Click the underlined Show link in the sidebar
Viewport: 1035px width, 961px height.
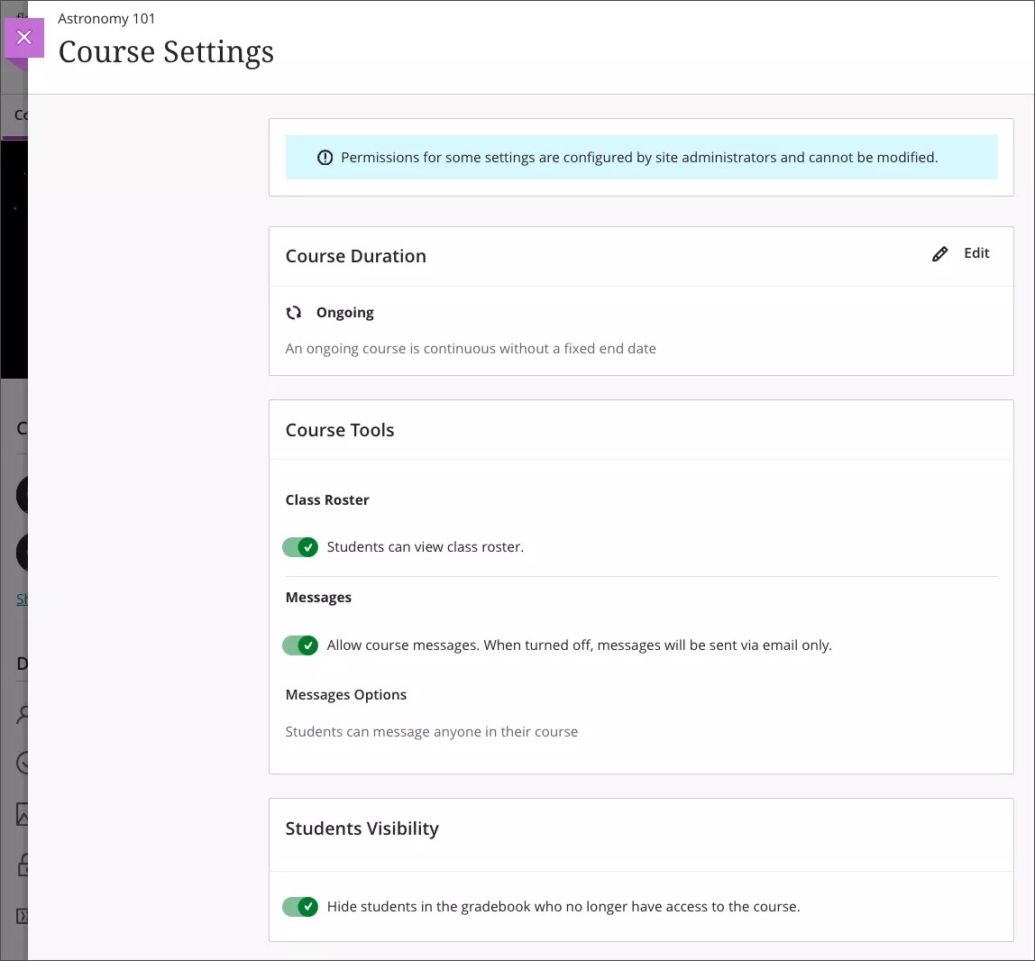(23, 599)
